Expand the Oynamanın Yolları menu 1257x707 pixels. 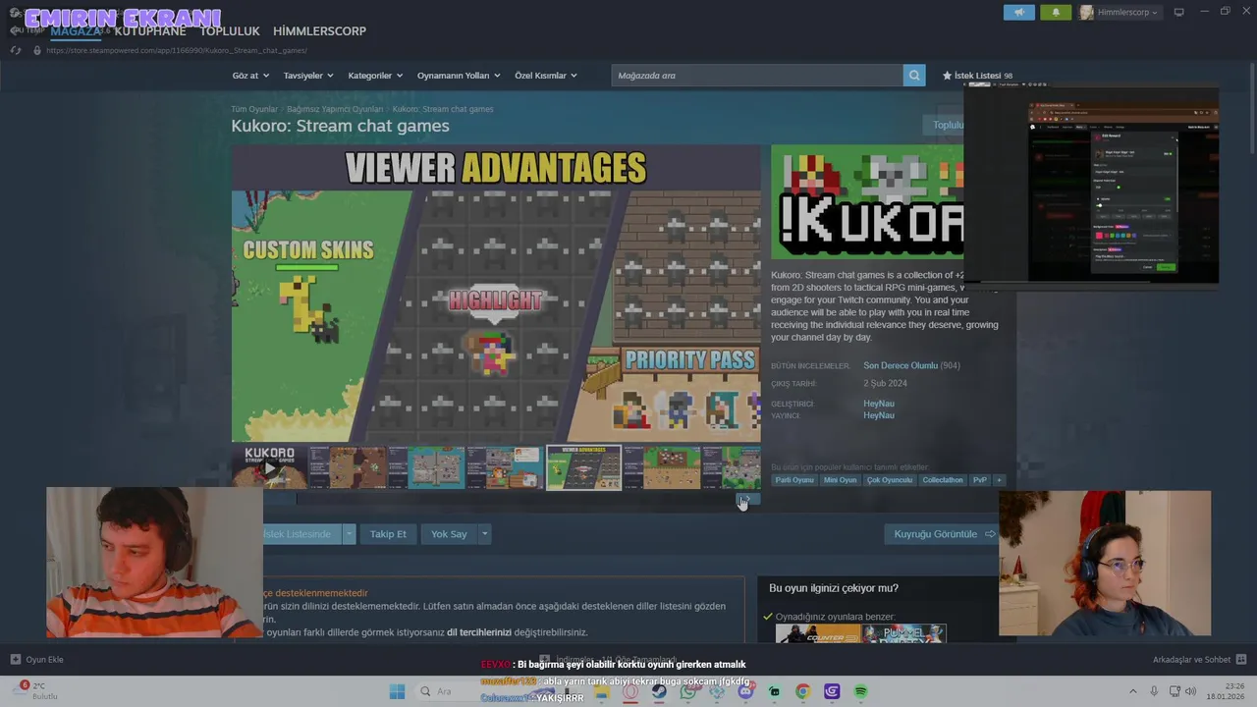(459, 76)
